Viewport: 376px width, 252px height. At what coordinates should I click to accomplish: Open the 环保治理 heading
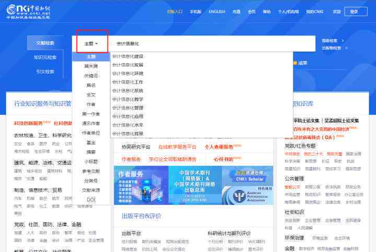tap(294, 238)
